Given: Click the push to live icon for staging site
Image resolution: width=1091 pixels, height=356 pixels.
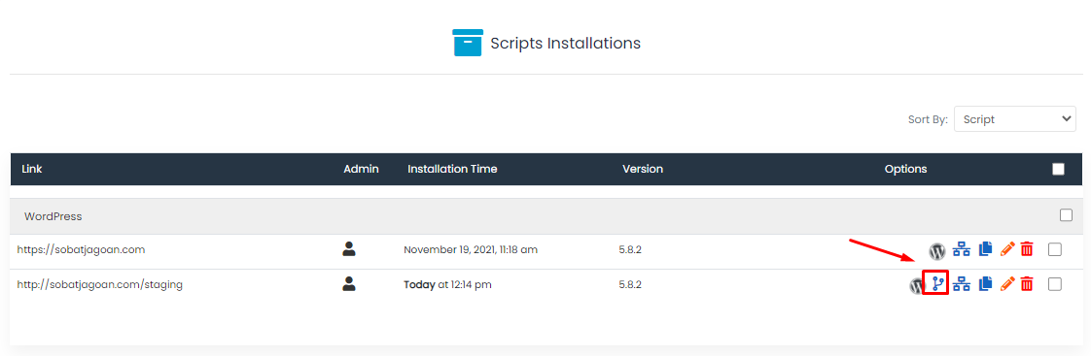Looking at the screenshot, I should [x=936, y=283].
